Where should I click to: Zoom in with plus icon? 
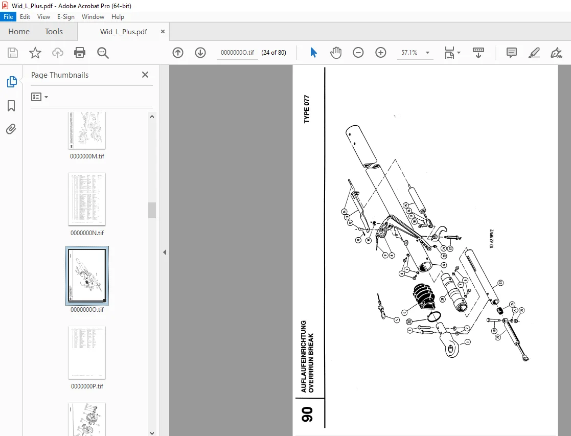click(380, 53)
